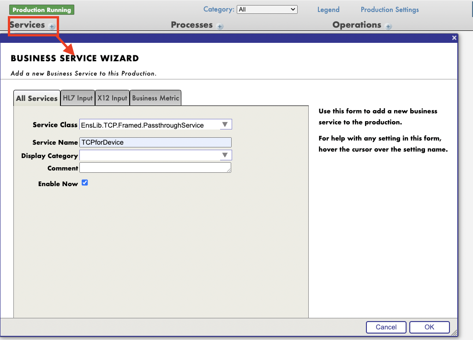Switch to the X12 Input tab
Viewport: 473px width, 340px height.
pyautogui.click(x=112, y=98)
